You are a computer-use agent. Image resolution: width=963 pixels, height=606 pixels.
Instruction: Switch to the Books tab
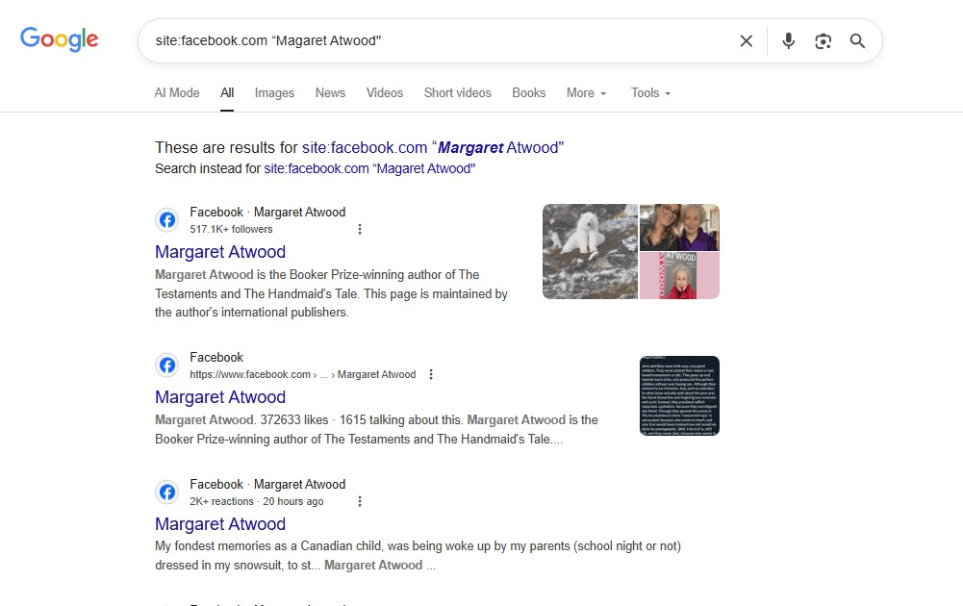529,92
